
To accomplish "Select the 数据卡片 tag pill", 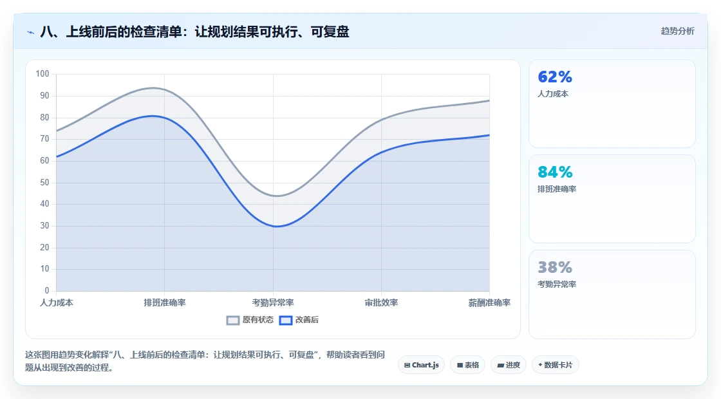I will pos(555,365).
